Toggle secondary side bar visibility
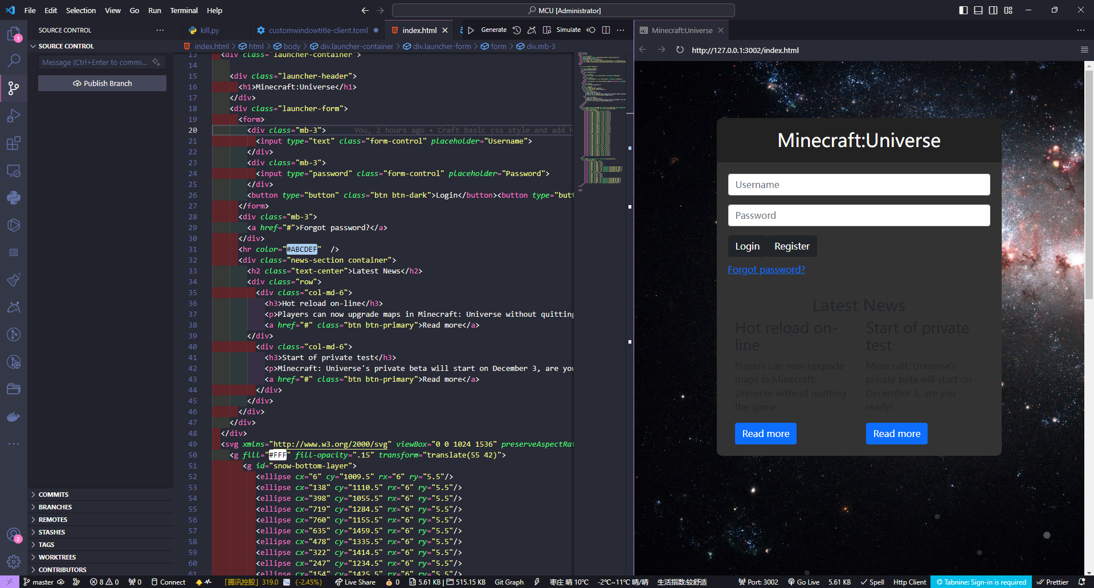 click(x=993, y=10)
